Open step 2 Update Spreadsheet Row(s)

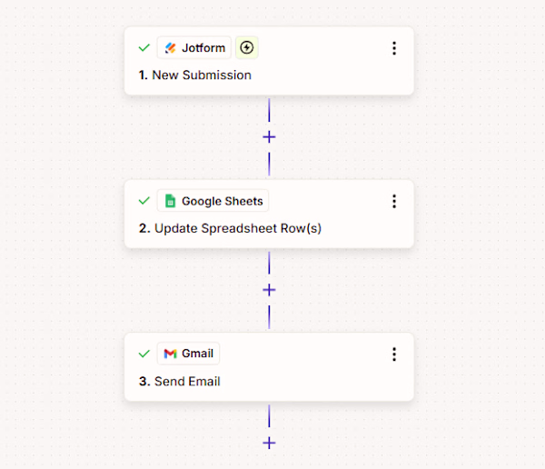[x=230, y=228]
